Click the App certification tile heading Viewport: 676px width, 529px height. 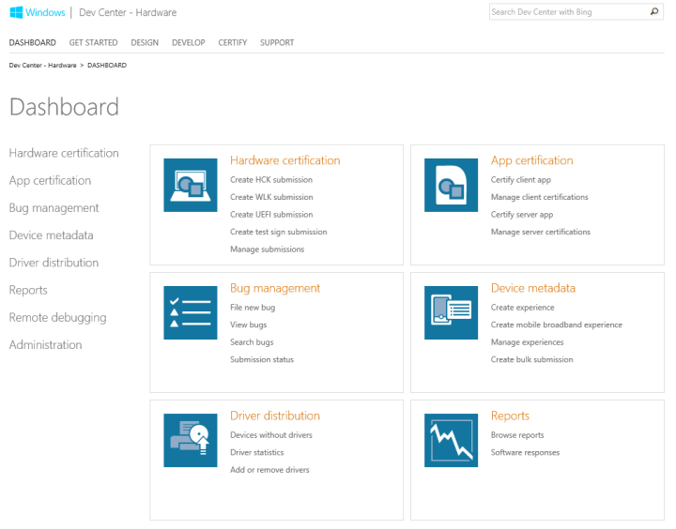pyautogui.click(x=532, y=160)
